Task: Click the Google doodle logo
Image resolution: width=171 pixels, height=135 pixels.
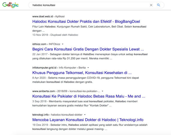Action: point(10,5)
